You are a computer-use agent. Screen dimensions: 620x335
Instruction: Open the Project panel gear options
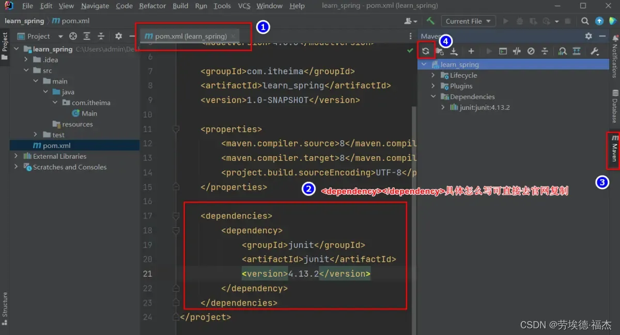[118, 36]
